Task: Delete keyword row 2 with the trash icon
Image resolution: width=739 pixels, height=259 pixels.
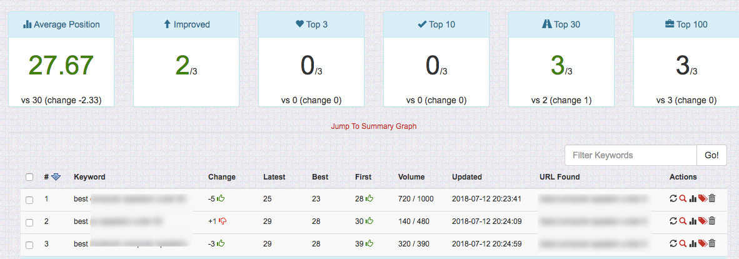Action: 712,221
